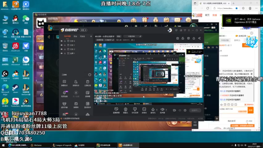Toggle visibility of 文本 1 source
Screen dimensions: 263x148
[x=61, y=45]
